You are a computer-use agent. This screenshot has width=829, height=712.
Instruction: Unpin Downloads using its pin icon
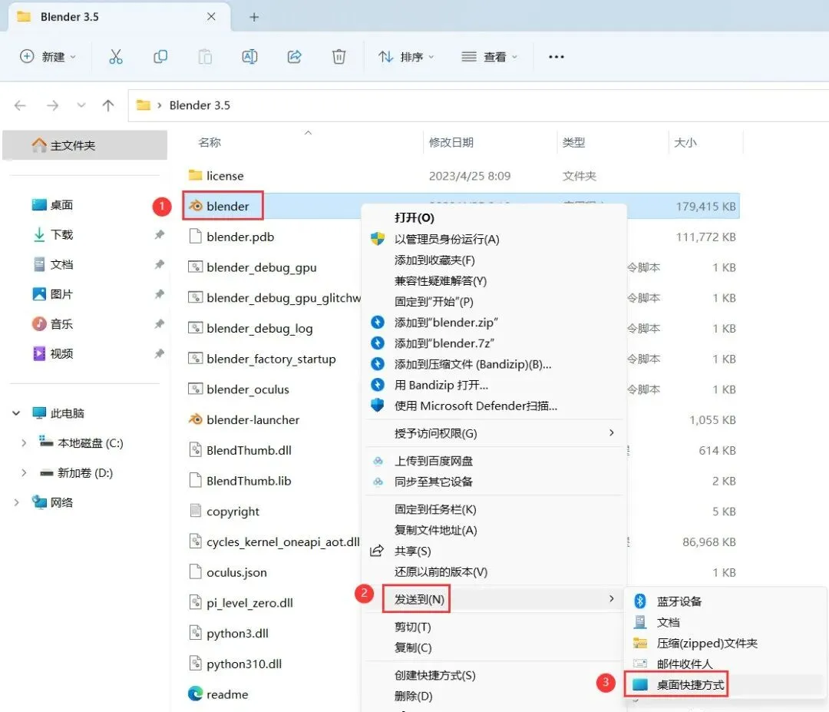click(159, 234)
